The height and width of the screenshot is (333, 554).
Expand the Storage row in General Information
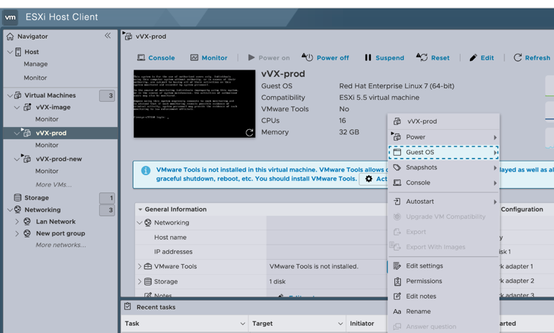click(139, 281)
